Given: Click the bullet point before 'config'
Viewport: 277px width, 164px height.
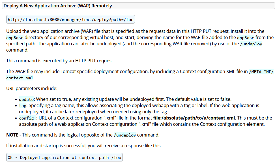Looking at the screenshot, I should click(x=16, y=118).
